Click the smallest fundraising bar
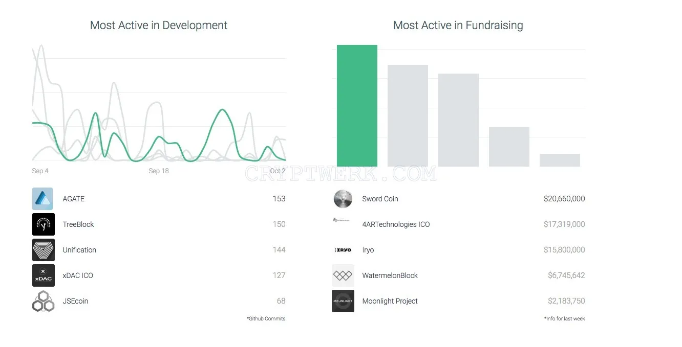682x347 pixels. click(560, 160)
